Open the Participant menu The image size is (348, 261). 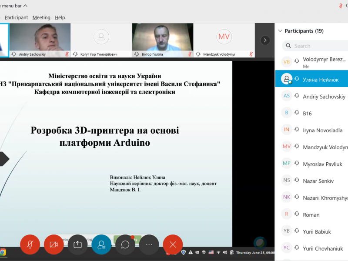click(16, 17)
